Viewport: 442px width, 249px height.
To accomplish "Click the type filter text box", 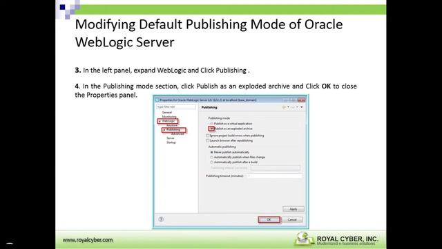I will pos(176,107).
